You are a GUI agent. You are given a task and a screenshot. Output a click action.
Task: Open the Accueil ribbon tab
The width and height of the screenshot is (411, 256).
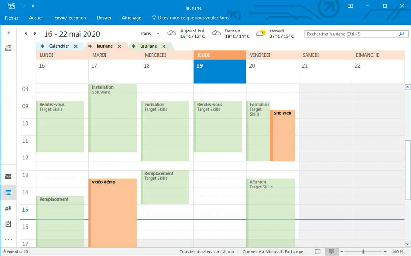point(36,18)
